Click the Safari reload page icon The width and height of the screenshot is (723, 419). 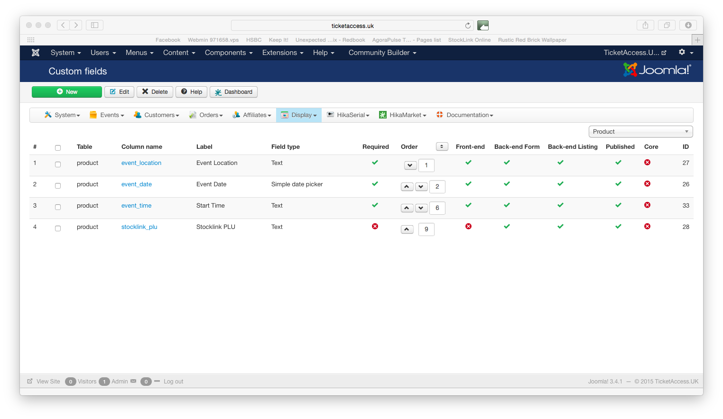[468, 26]
